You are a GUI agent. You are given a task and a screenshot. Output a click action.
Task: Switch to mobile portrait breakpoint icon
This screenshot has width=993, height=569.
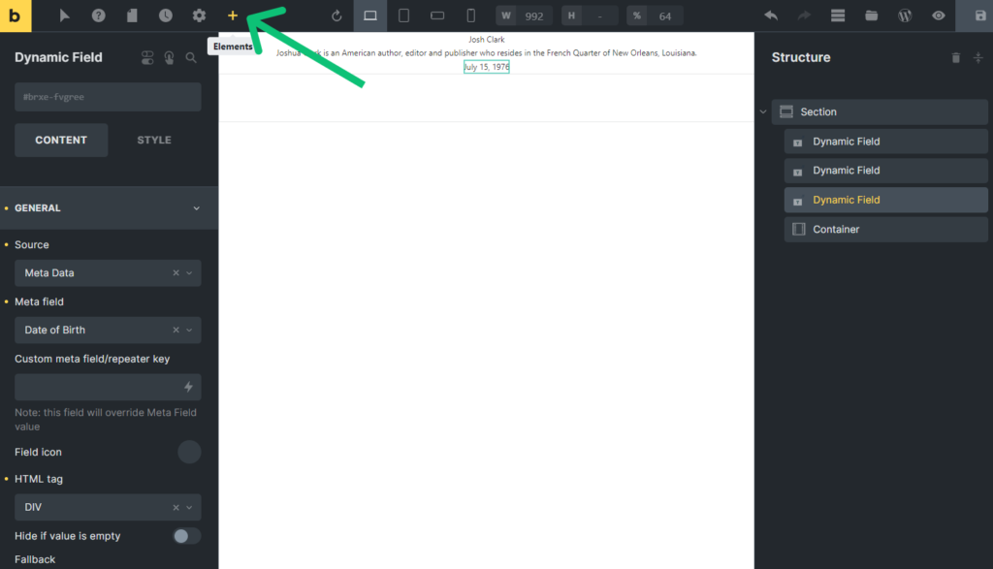[x=470, y=16]
